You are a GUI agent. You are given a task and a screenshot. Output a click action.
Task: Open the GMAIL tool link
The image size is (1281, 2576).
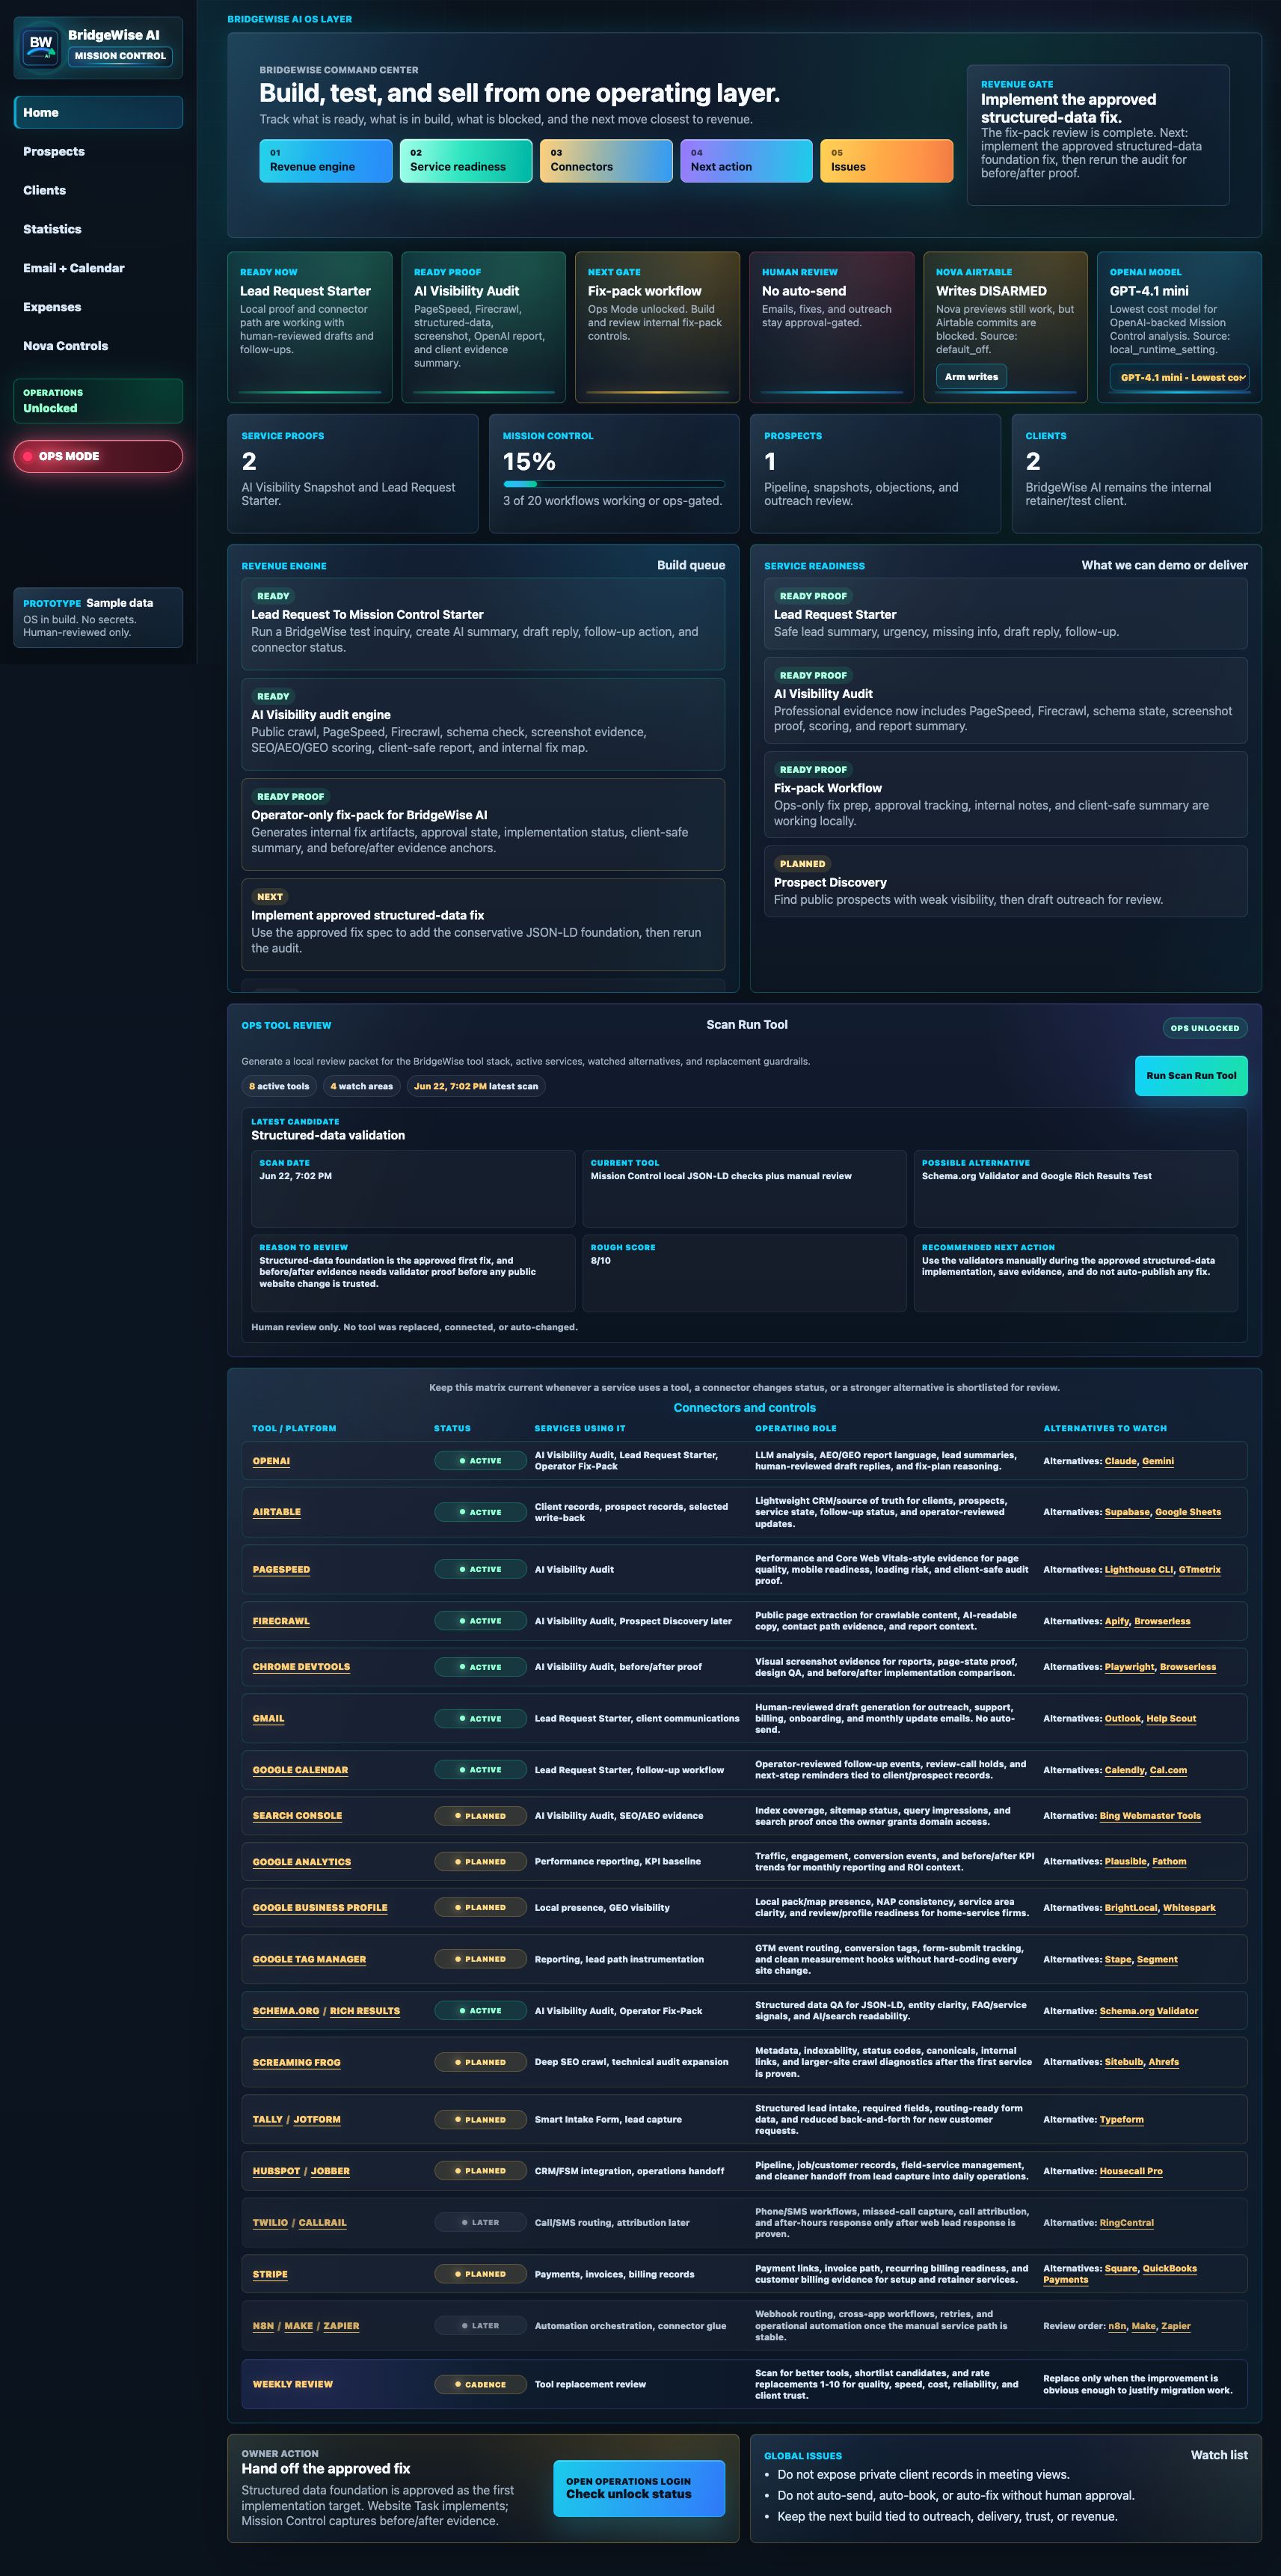tap(268, 1718)
